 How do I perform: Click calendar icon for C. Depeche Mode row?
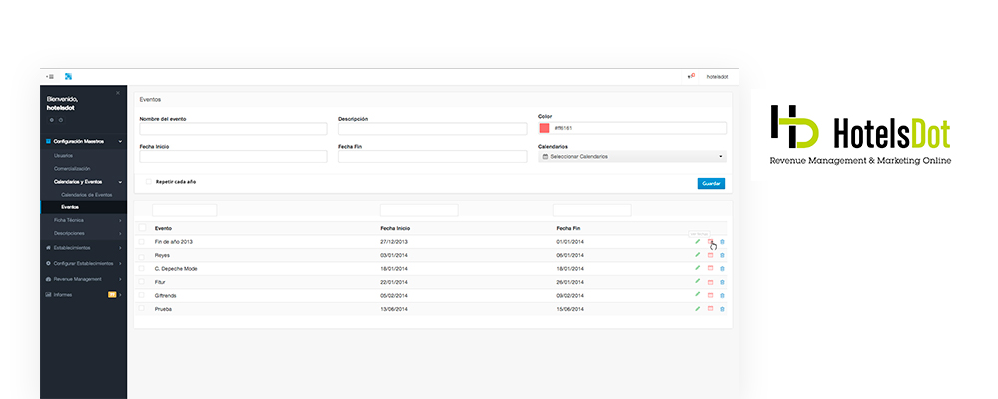click(710, 269)
